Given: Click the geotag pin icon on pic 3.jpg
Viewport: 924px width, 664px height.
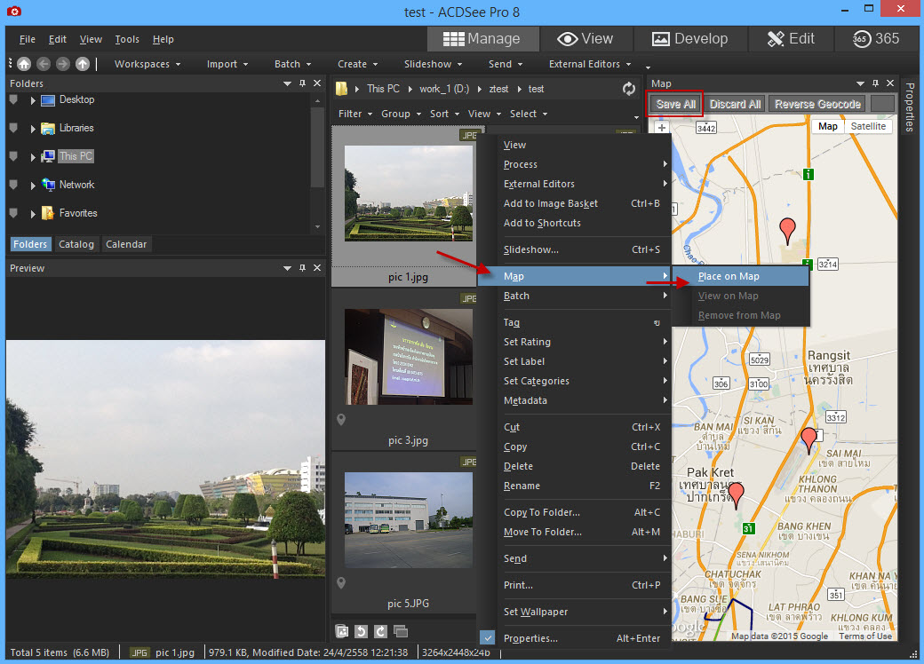Looking at the screenshot, I should click(x=340, y=420).
